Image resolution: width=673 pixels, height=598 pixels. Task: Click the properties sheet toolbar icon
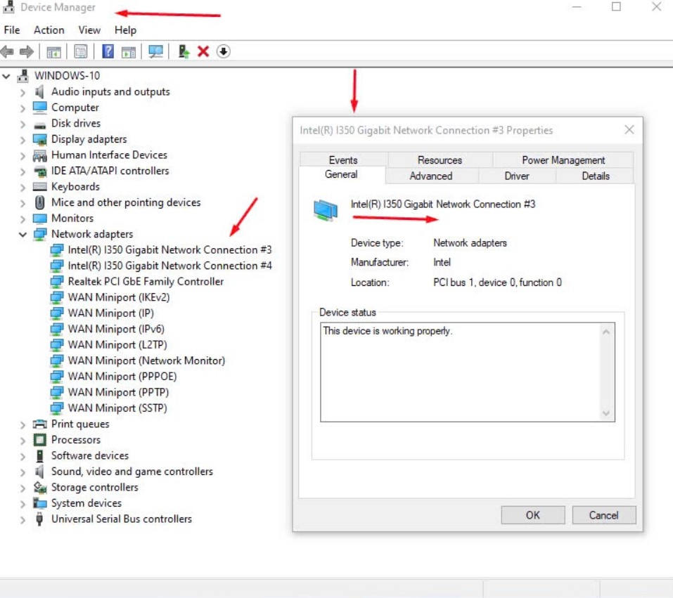[80, 52]
